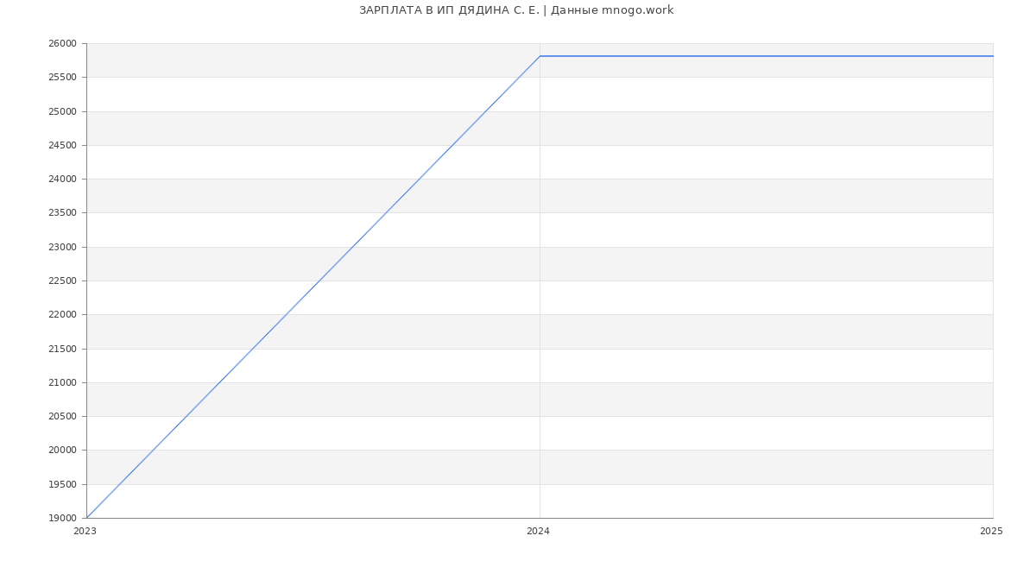The image size is (1036, 561).
Task: Select the 2023 x-axis label
Action: tap(85, 532)
